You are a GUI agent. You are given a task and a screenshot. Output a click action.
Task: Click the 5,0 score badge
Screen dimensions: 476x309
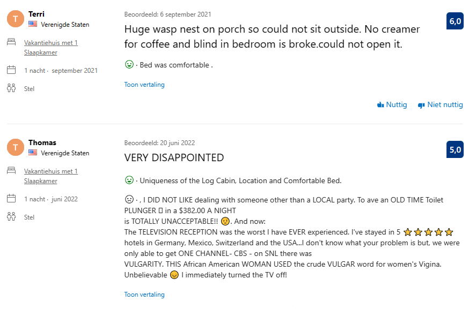point(455,150)
